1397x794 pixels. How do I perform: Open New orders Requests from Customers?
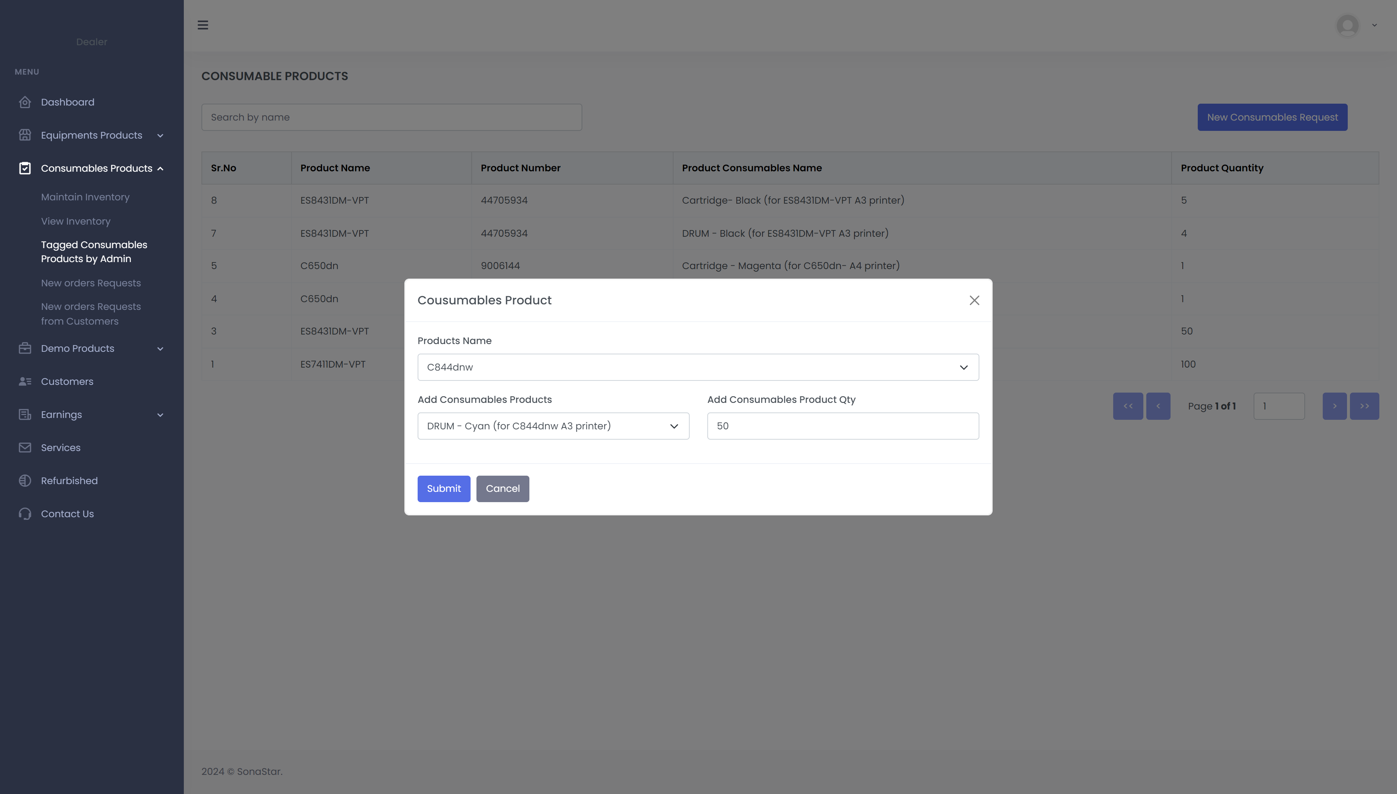tap(91, 314)
